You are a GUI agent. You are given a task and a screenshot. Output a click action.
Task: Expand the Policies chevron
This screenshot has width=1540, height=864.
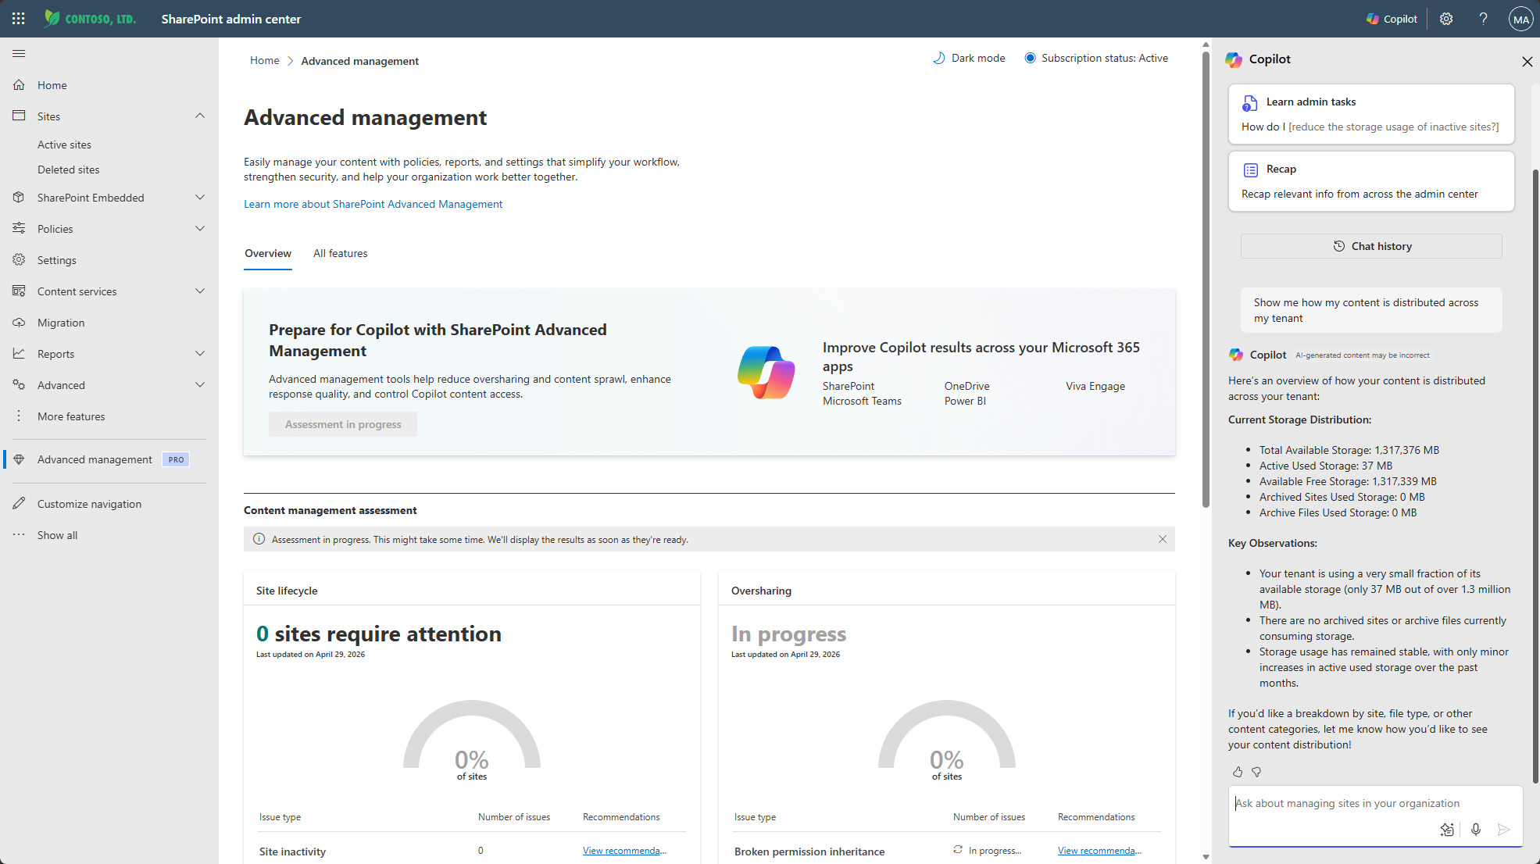coord(200,228)
